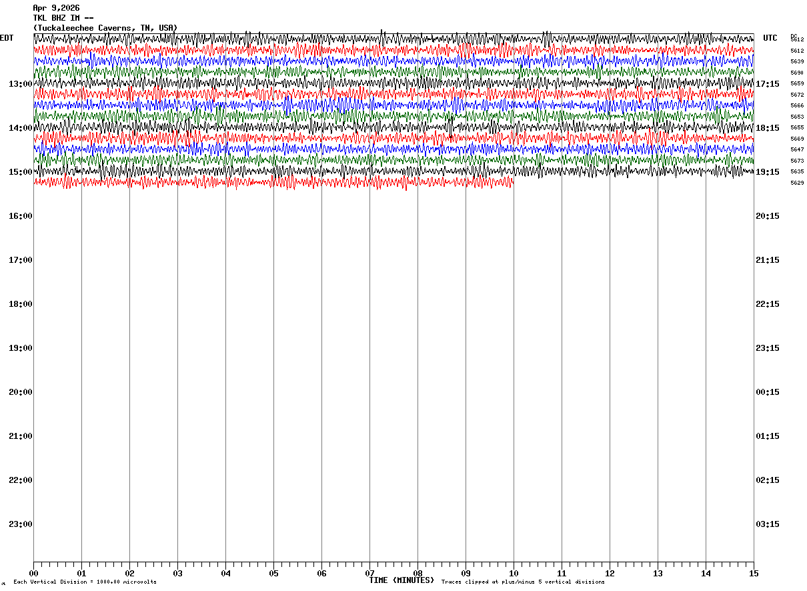Select the 00:15 UTC time label
Screen dimensions: 807x591
coord(768,392)
